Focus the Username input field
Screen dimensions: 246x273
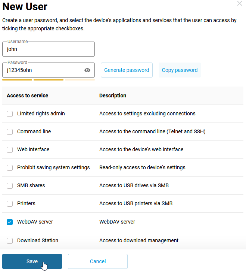pos(49,49)
